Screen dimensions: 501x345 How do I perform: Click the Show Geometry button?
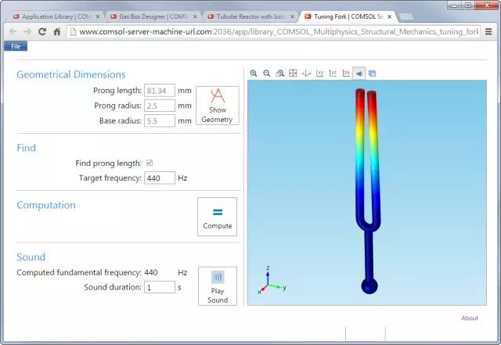218,106
